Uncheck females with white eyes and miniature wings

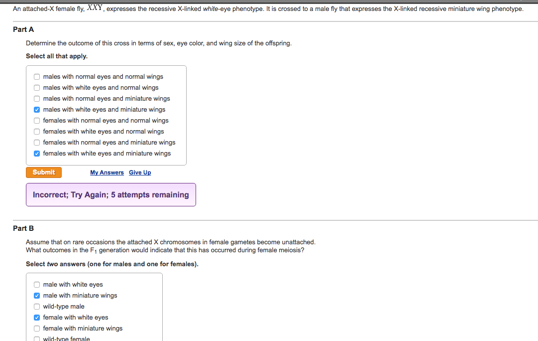click(x=37, y=154)
